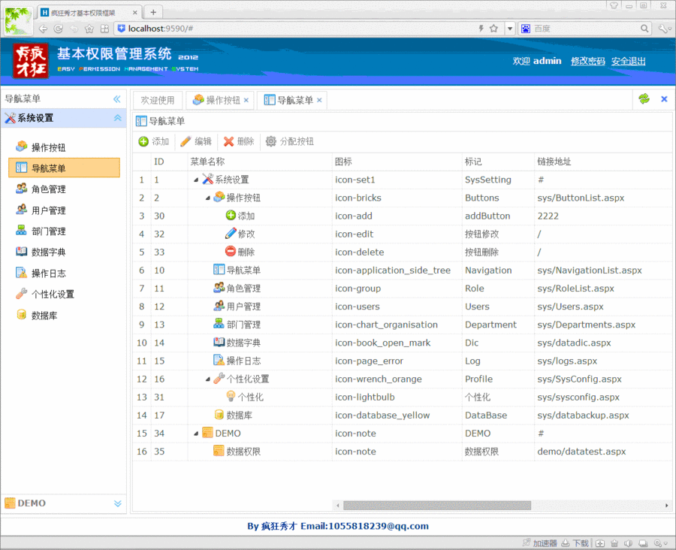Select the 部门管理 row in the grid
Screen dimensions: 676x550
click(x=402, y=325)
